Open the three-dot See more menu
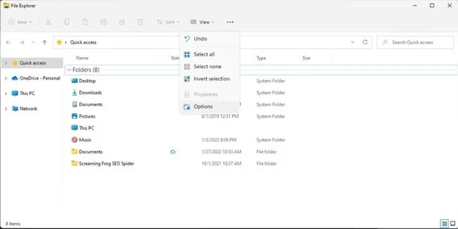Viewport: 458px width, 229px height. tap(230, 22)
